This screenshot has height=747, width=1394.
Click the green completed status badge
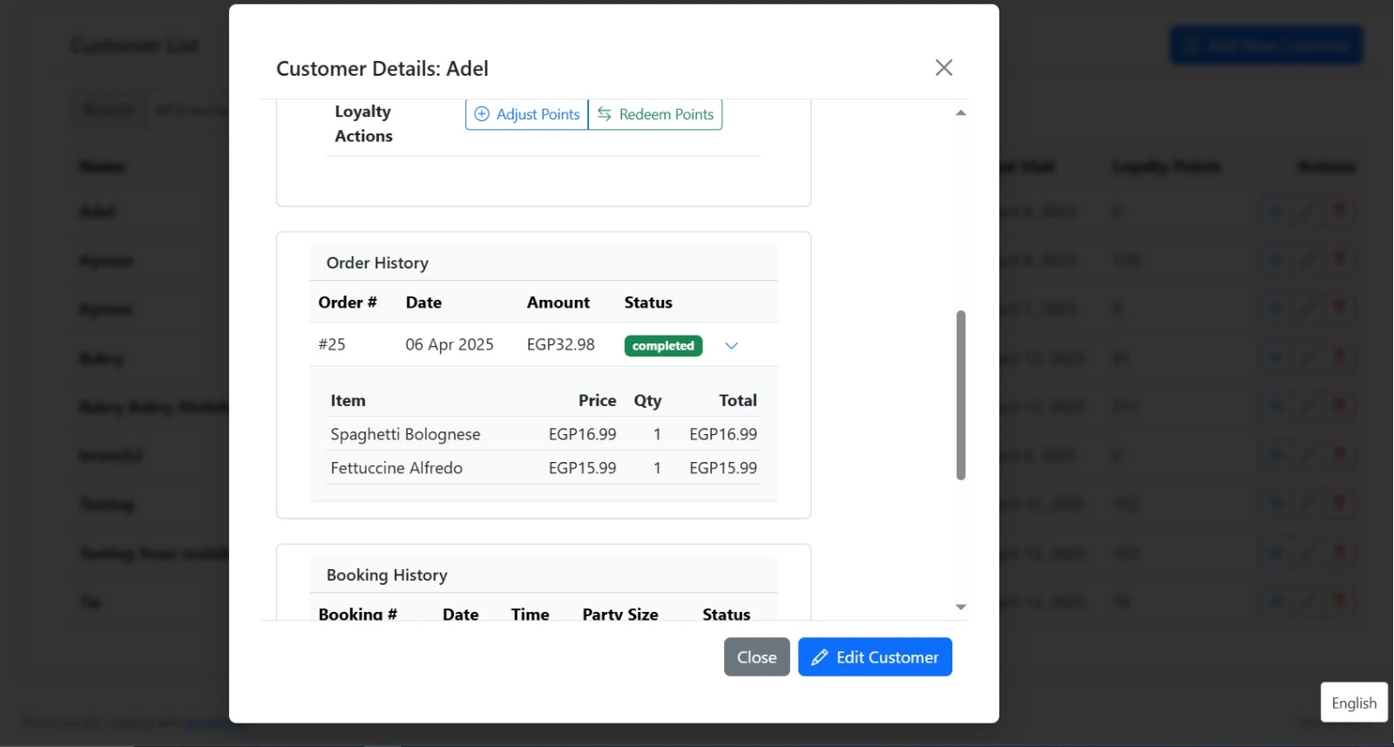coord(663,346)
